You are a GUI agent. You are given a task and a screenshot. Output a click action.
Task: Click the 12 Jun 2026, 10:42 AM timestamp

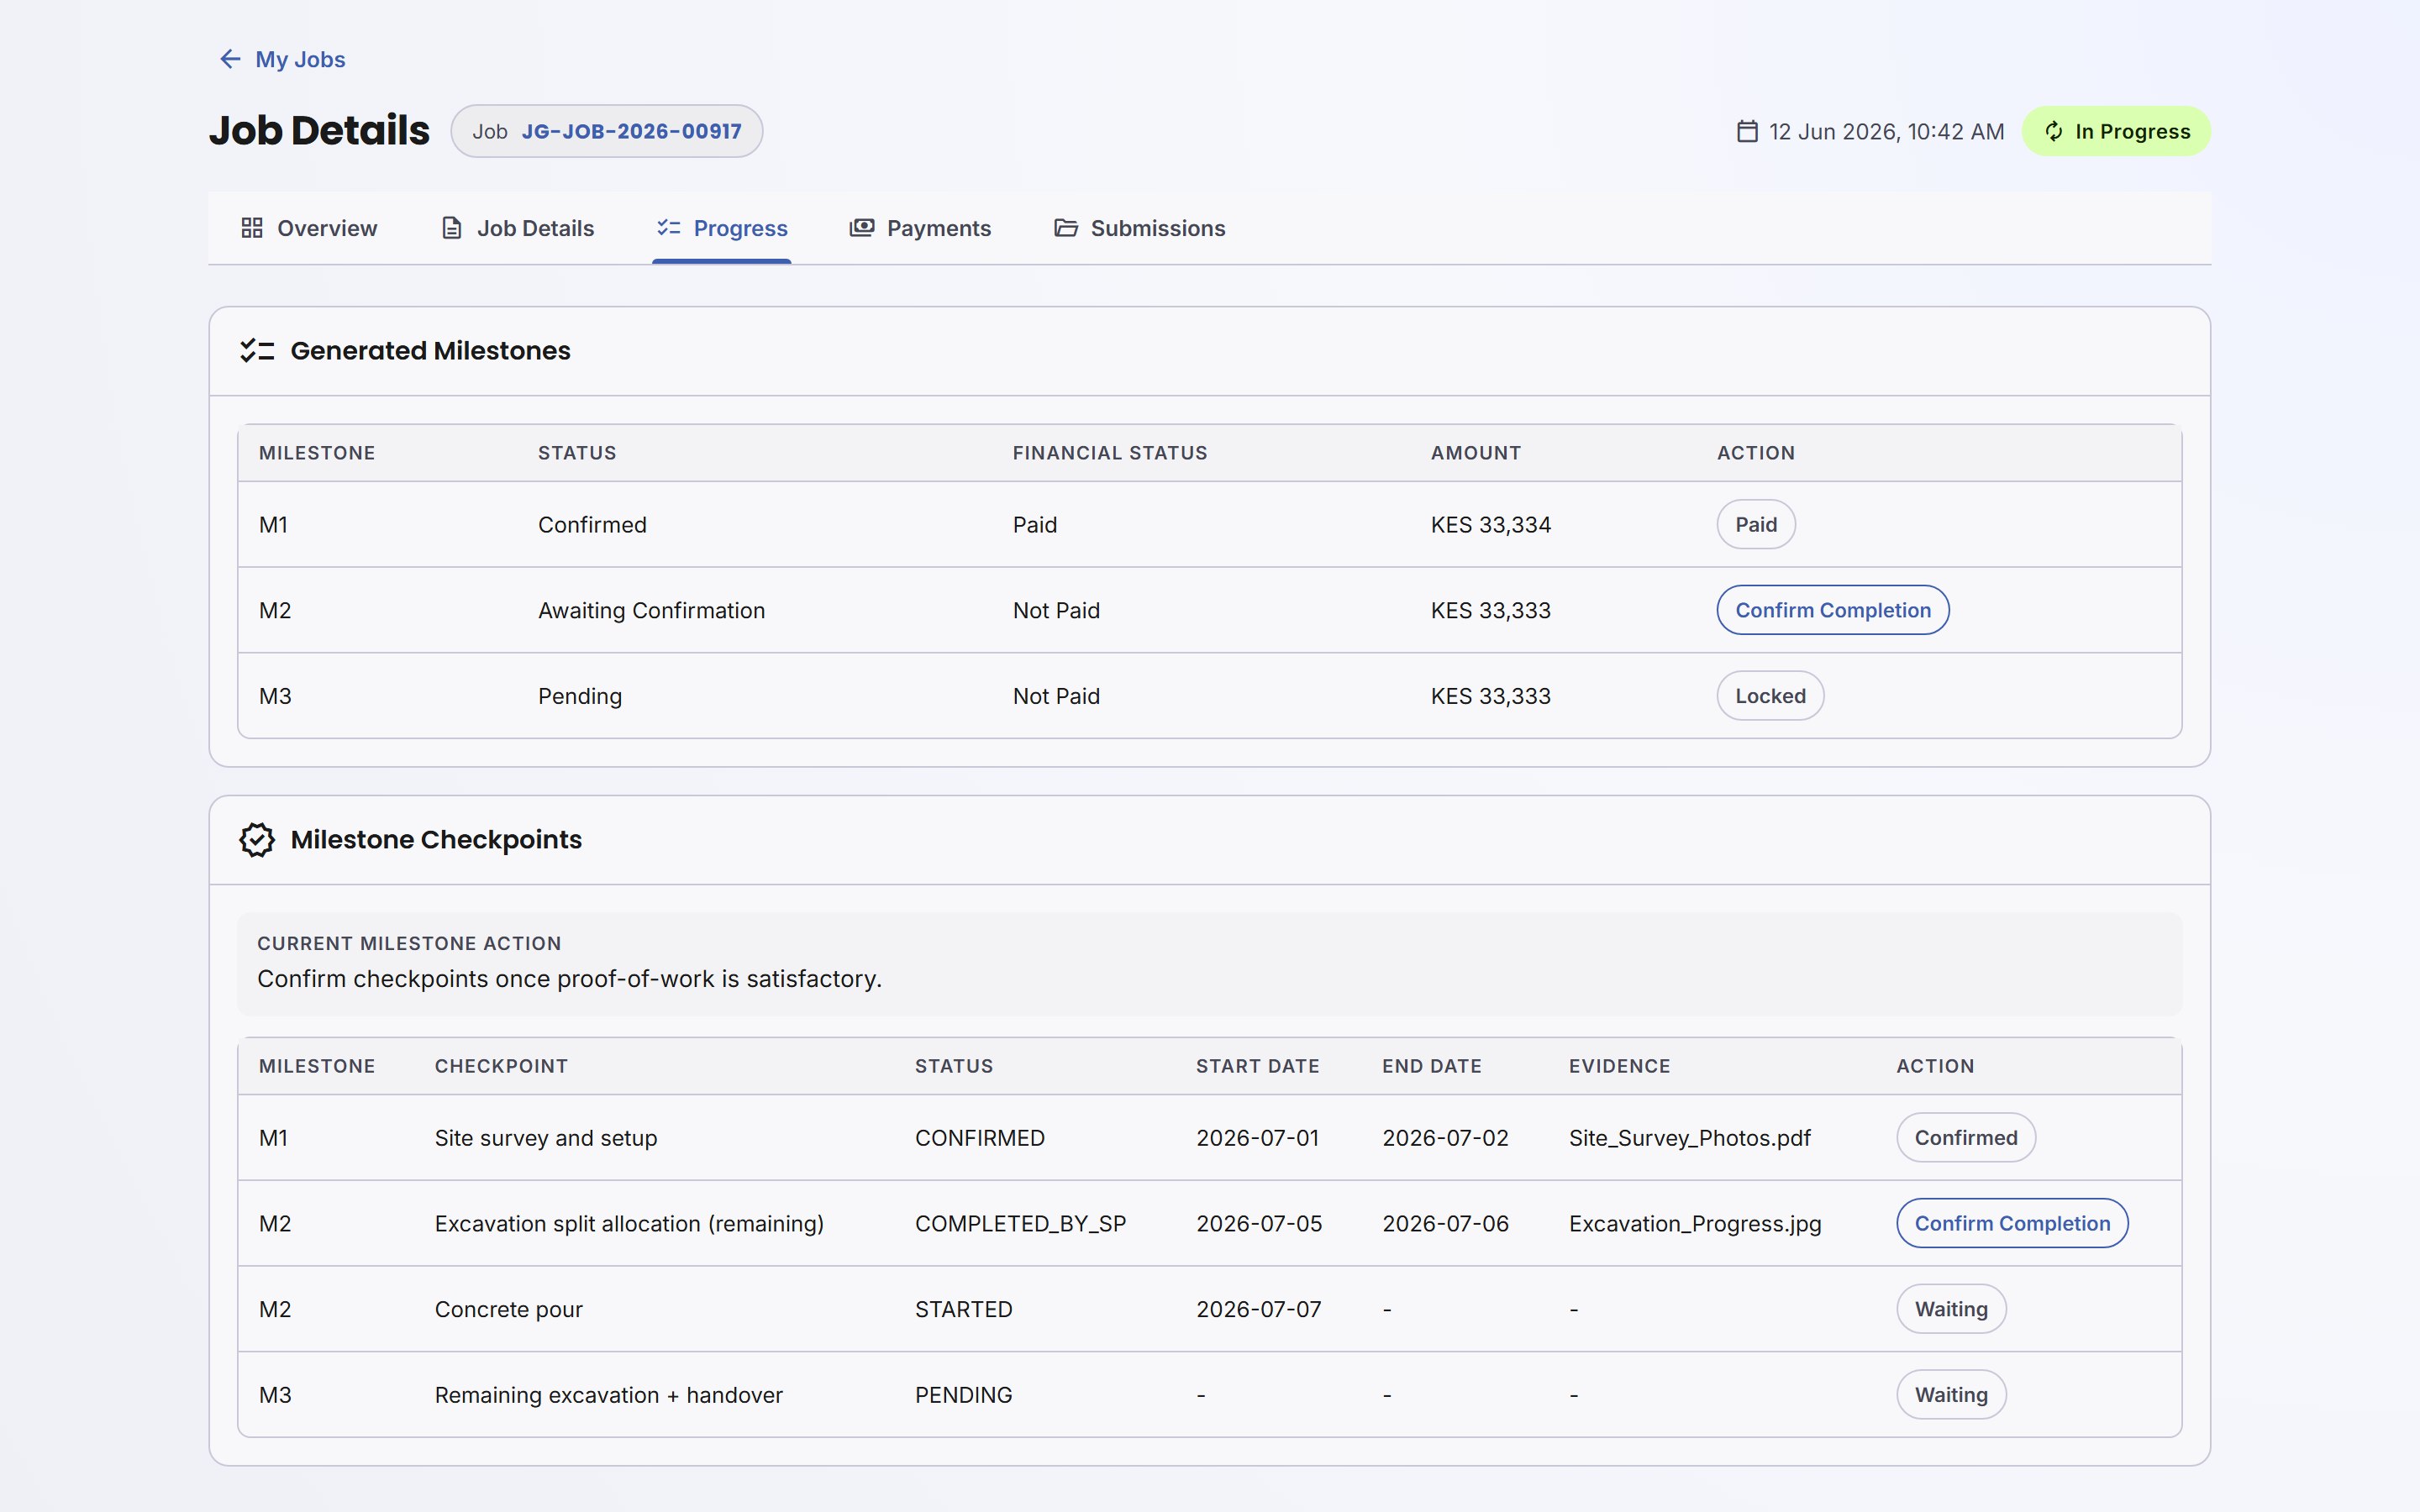click(1887, 131)
